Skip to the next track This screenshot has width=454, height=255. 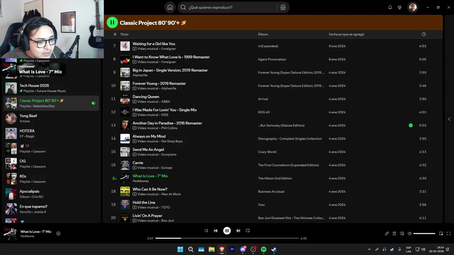click(238, 231)
